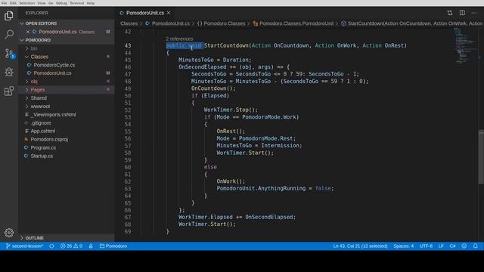Click the cursor position Ln 43, Col 21
This screenshot has height=272, width=484.
pyautogui.click(x=360, y=246)
